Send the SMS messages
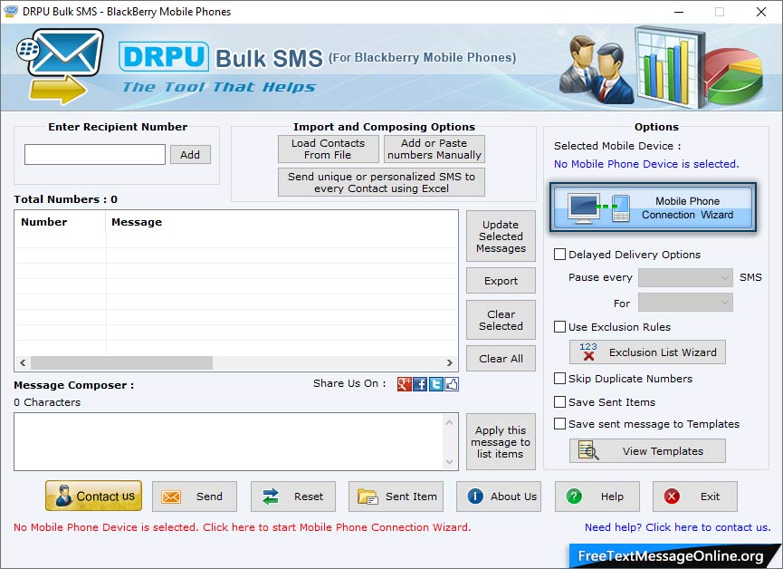 tap(195, 496)
